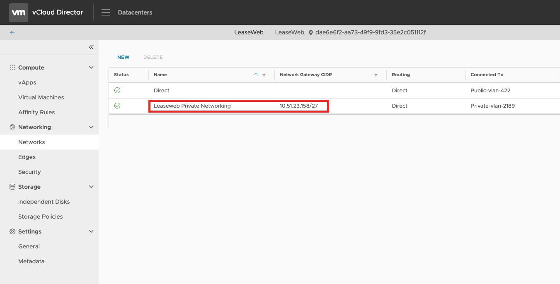Click the Name column header

point(160,75)
